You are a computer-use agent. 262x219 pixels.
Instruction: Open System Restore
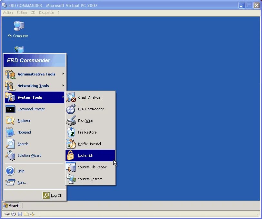pyautogui.click(x=90, y=179)
